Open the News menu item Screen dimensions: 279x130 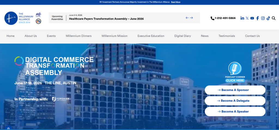(205, 36)
